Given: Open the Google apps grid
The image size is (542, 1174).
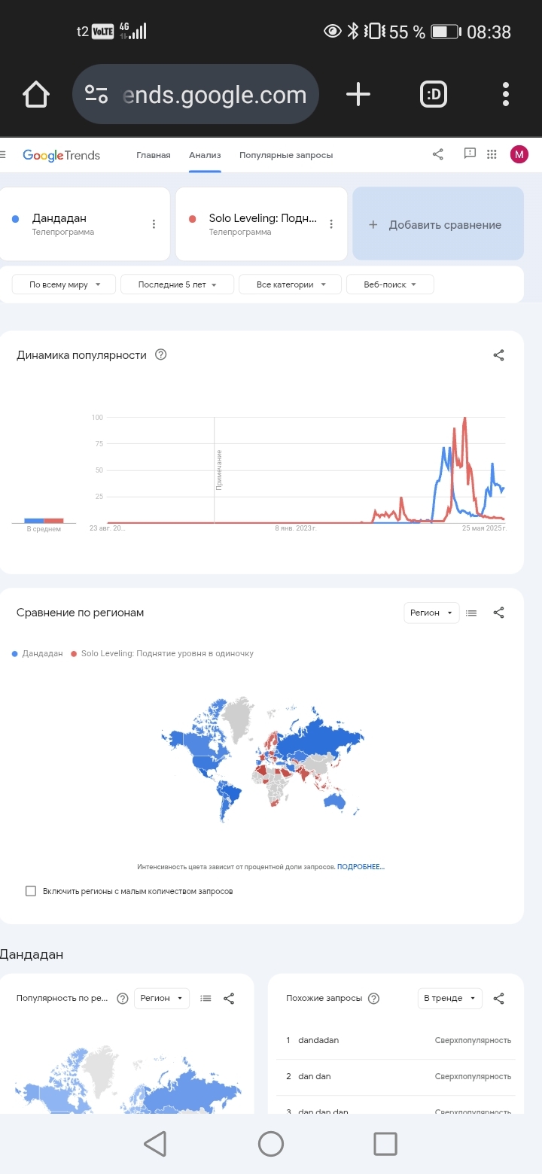Looking at the screenshot, I should click(492, 154).
